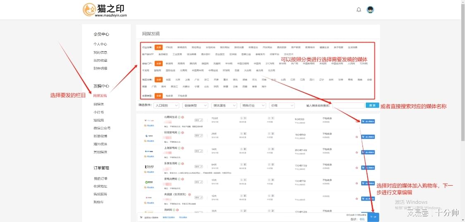
Task: Open 网媒发稿 in the sidebar
Action: (x=100, y=96)
